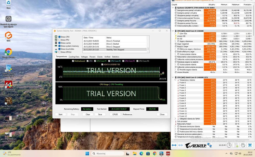Click the Clear button

(88, 114)
